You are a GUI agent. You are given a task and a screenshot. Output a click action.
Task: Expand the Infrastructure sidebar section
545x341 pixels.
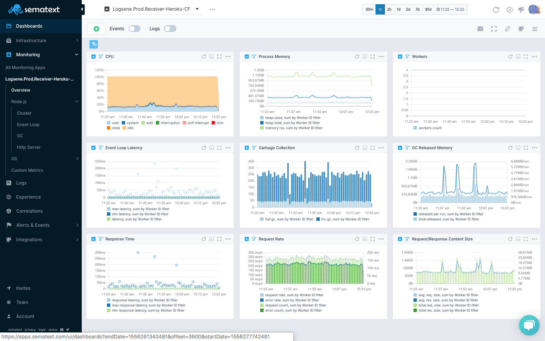(x=41, y=40)
